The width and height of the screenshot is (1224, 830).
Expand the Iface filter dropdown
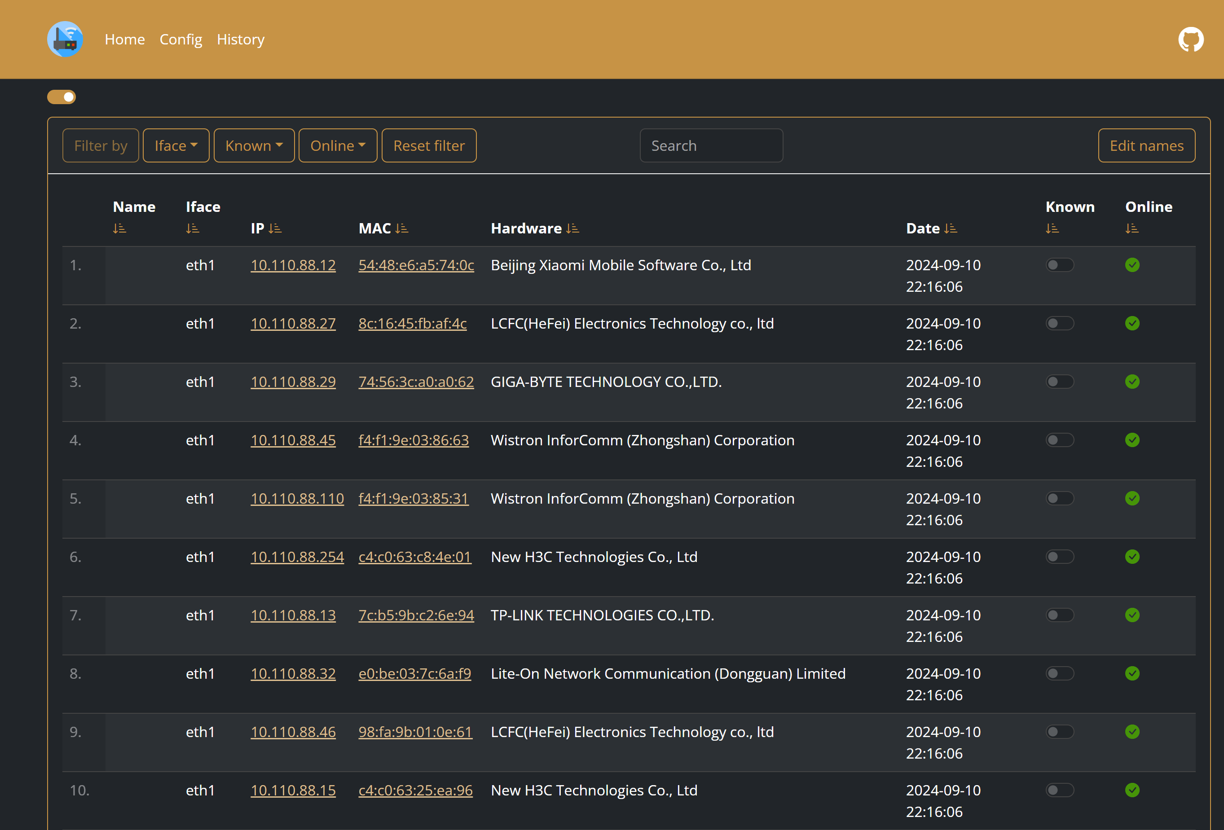coord(176,146)
